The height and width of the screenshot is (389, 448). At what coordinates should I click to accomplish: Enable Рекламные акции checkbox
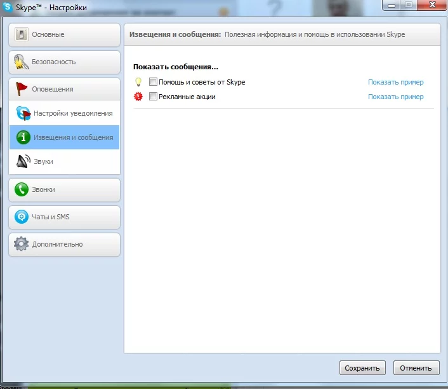coord(153,97)
